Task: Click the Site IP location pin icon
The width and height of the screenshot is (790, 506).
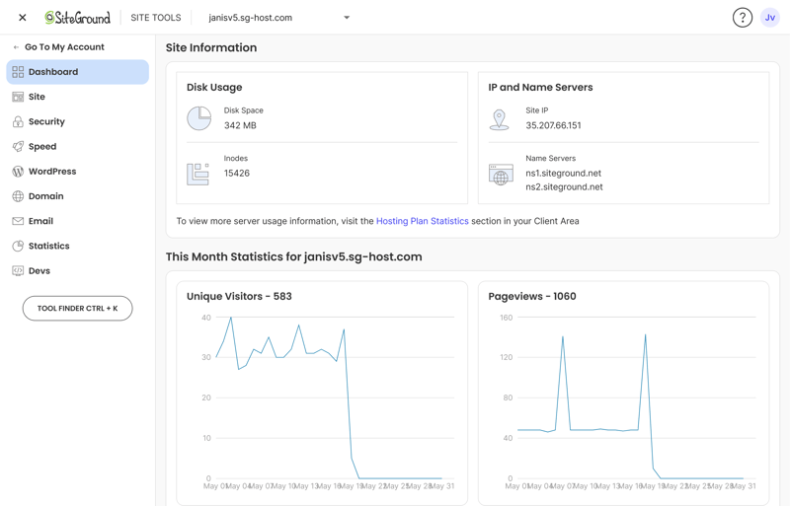Action: click(499, 119)
